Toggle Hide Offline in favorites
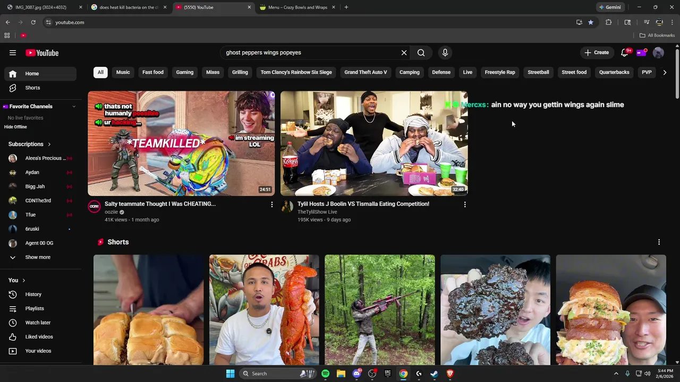 pyautogui.click(x=15, y=127)
